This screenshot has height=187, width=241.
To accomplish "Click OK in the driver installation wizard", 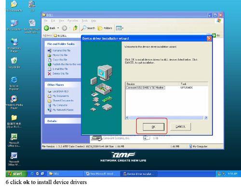I will coord(153,127).
